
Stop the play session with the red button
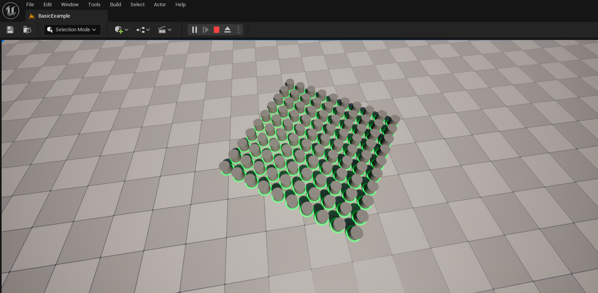click(x=217, y=30)
